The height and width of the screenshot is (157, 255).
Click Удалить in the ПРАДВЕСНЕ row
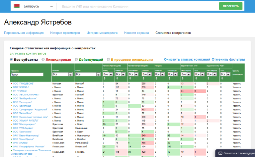tap(237, 84)
